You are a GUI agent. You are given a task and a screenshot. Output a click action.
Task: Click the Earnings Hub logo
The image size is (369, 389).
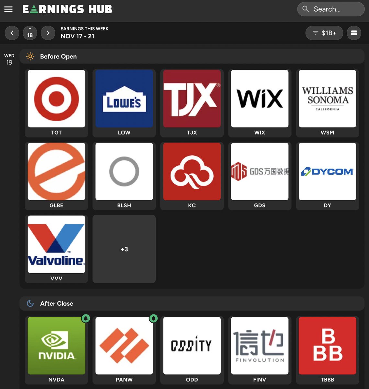67,9
